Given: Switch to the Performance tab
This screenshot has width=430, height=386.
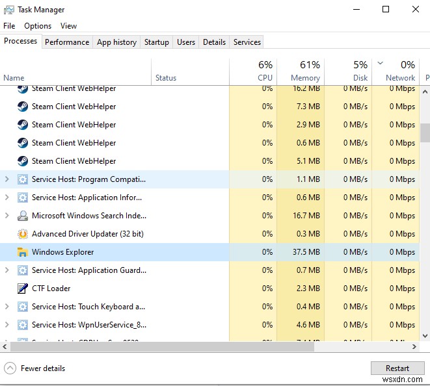Looking at the screenshot, I should 67,42.
